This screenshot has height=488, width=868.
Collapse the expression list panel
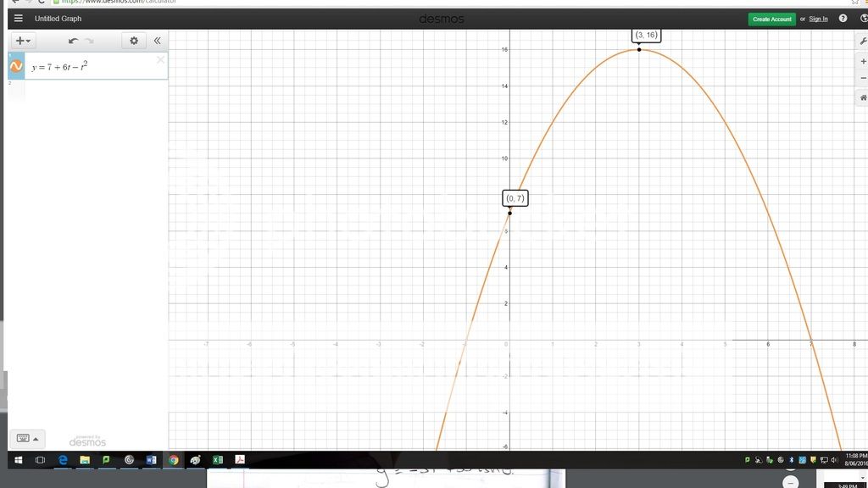[157, 41]
